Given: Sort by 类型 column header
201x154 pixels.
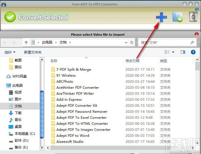Looking at the screenshot, I should [x=164, y=61].
